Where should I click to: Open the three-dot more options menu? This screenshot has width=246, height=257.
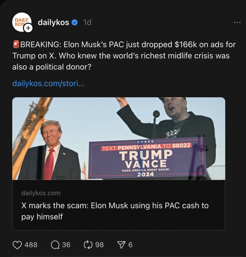pos(237,23)
